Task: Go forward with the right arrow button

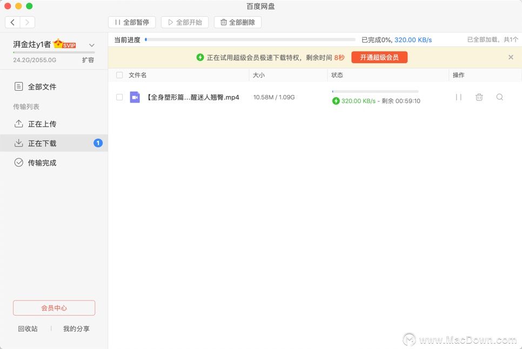Action: click(x=28, y=22)
